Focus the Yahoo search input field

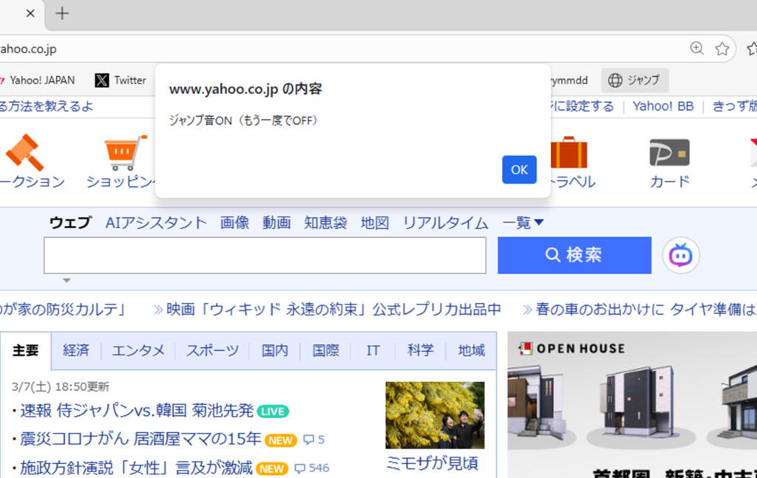point(265,256)
